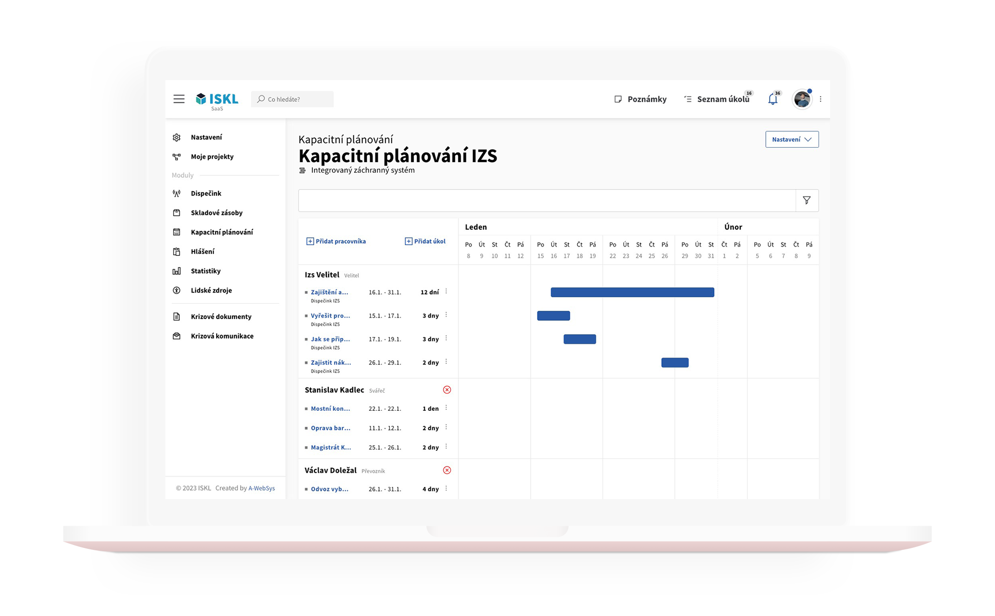The width and height of the screenshot is (995, 616).
Task: Click the Únor month header
Action: pos(733,227)
